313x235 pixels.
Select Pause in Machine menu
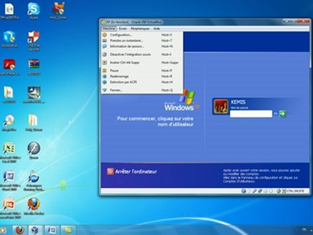coord(142,70)
